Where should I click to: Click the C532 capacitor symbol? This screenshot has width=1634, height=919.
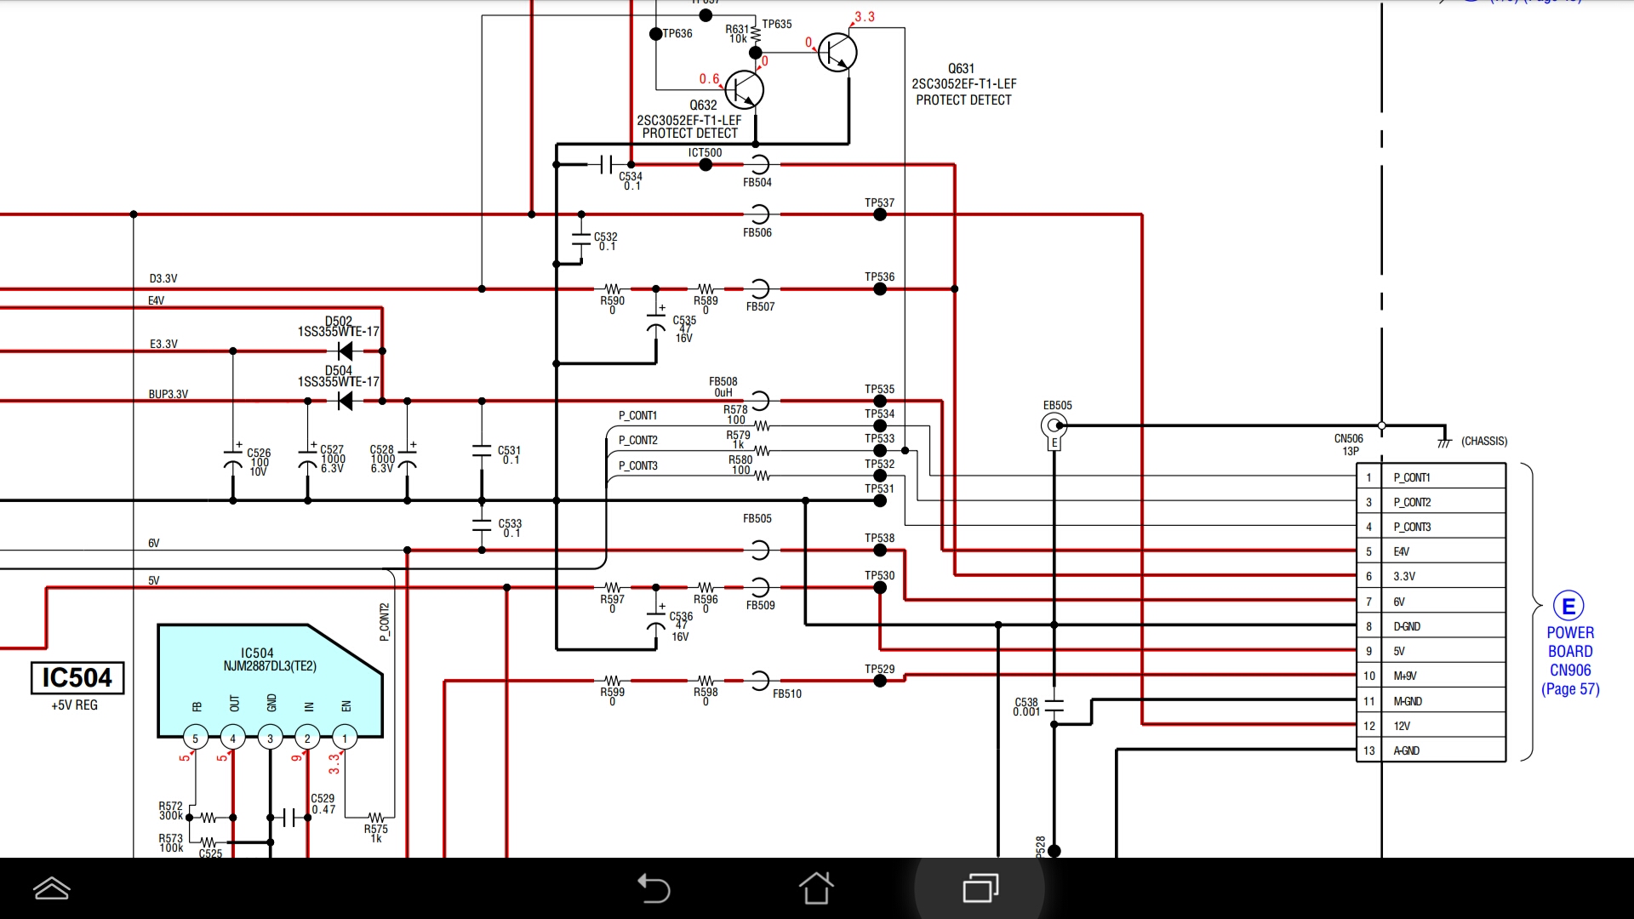point(581,240)
